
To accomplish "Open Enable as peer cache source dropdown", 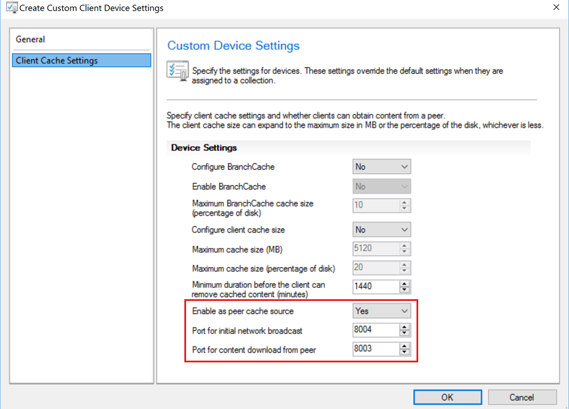I will tap(381, 311).
